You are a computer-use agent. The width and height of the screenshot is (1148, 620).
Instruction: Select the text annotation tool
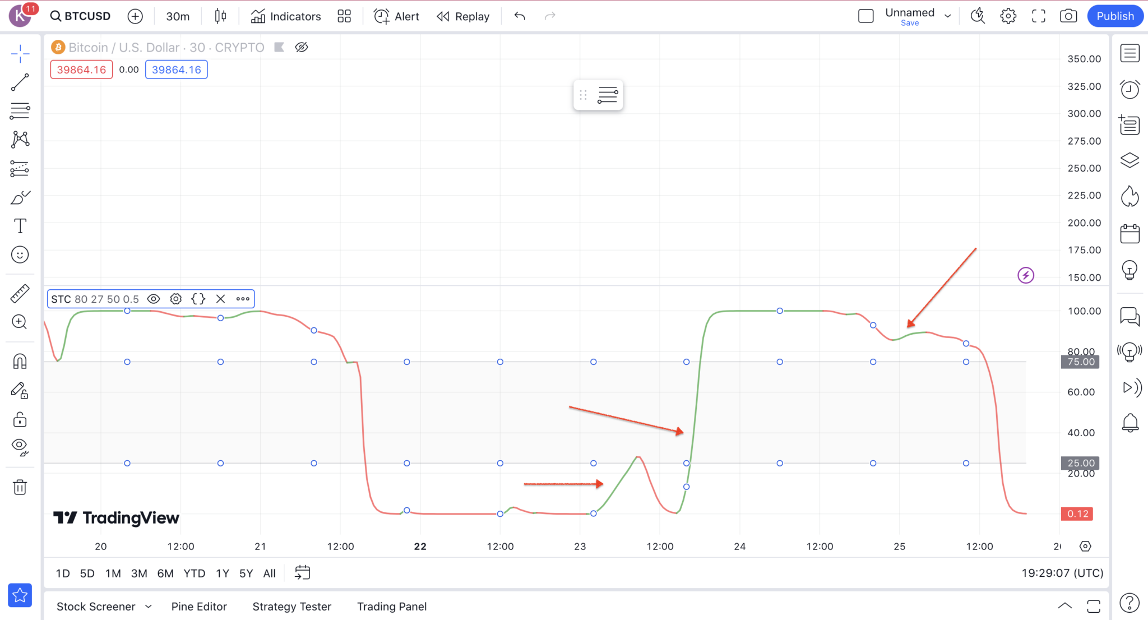20,225
